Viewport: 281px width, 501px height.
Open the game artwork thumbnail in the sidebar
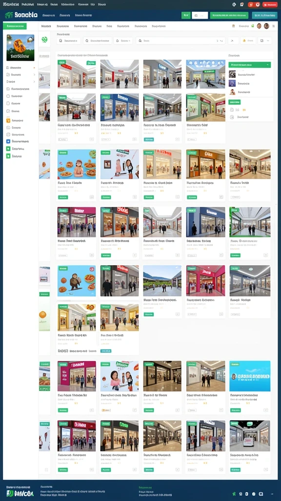pos(20,47)
